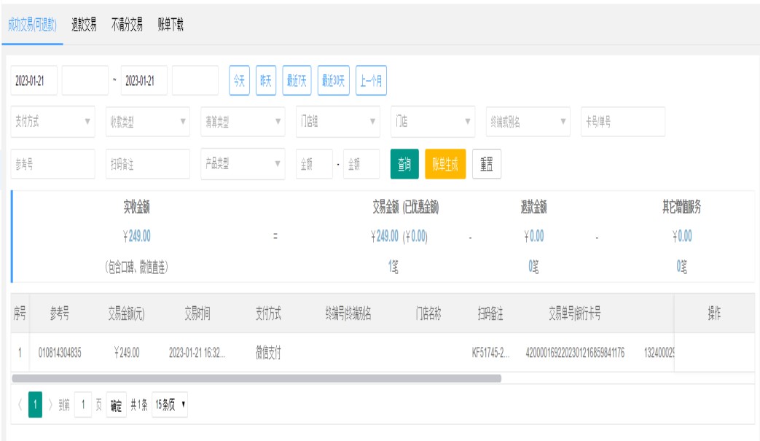Open the 门店组 dropdown
Image resolution: width=760 pixels, height=441 pixels.
[x=337, y=122]
